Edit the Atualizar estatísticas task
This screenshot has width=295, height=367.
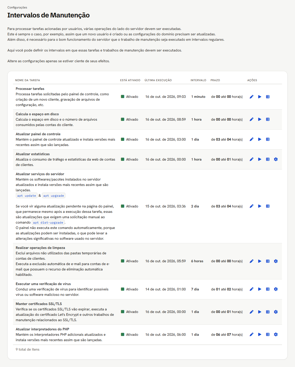pyautogui.click(x=252, y=159)
